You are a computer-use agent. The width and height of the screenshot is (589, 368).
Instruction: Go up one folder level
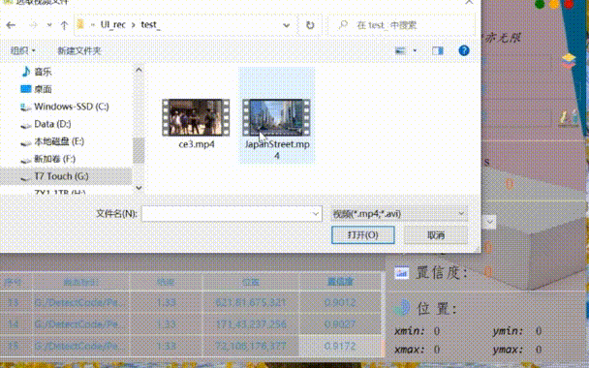[x=64, y=25]
